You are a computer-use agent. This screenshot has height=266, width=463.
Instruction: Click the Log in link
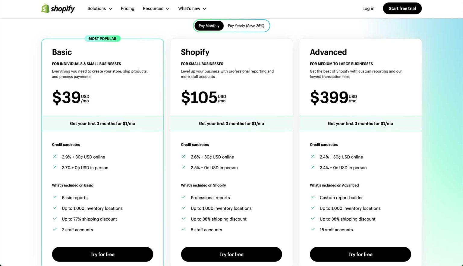[x=368, y=8]
